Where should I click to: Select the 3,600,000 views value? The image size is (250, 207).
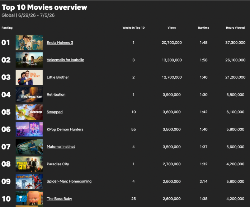coord(172,112)
